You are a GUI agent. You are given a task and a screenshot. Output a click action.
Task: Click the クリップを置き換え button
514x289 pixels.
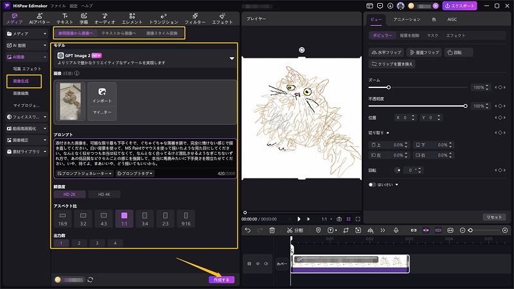[392, 64]
